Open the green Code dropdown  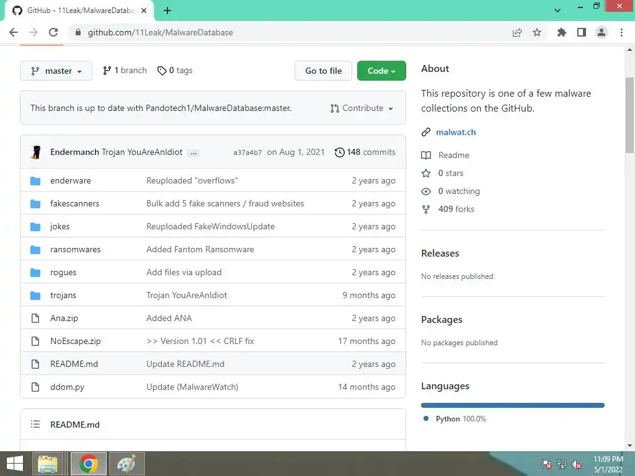(x=381, y=71)
